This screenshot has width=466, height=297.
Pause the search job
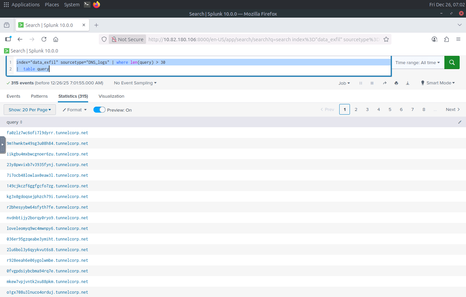[361, 83]
